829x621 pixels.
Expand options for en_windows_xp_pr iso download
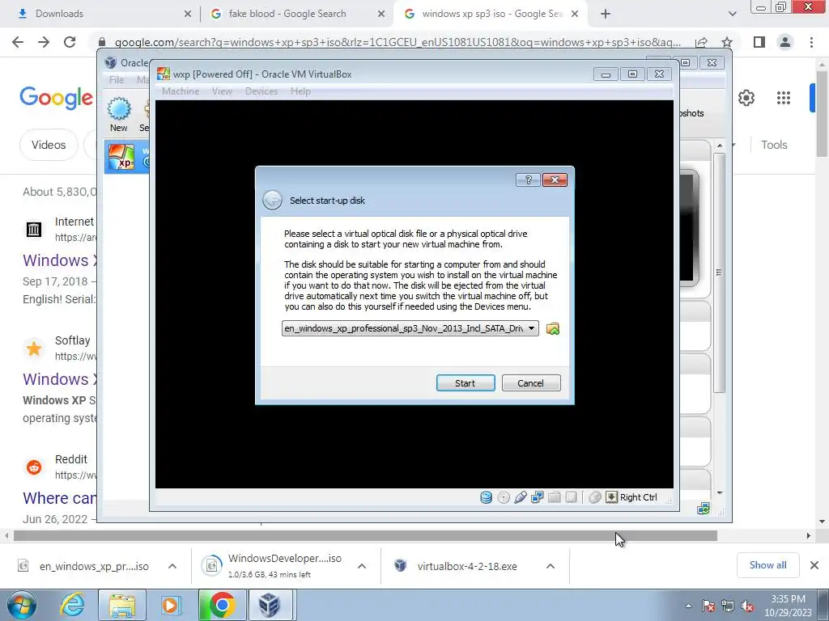pos(172,566)
